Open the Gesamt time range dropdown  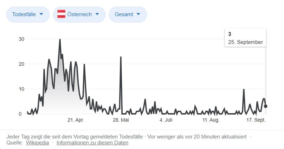128,14
